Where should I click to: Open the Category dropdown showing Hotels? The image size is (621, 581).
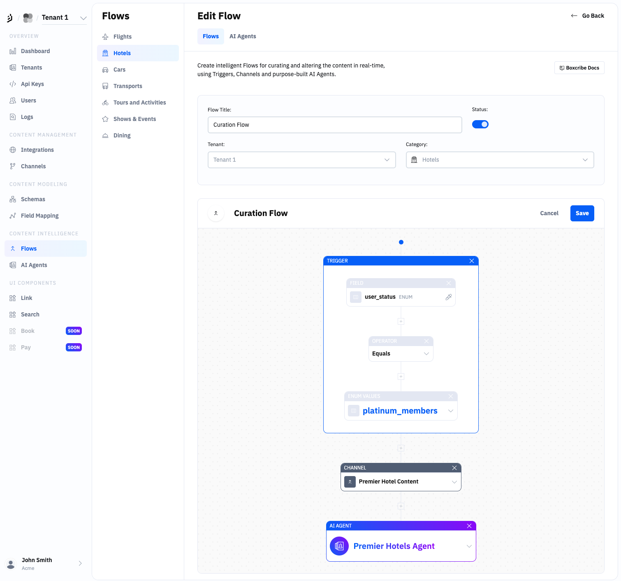[500, 160]
